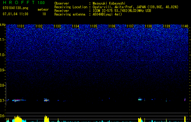The image size is (191, 122).
Task: Click the meteor echo near 1140
Action: (185, 100)
